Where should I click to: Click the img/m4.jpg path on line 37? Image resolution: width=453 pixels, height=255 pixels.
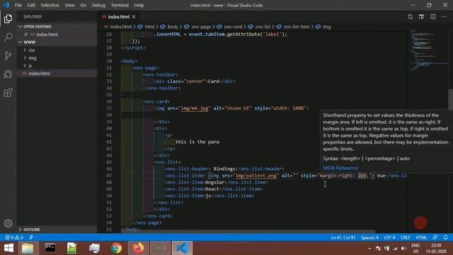click(195, 108)
